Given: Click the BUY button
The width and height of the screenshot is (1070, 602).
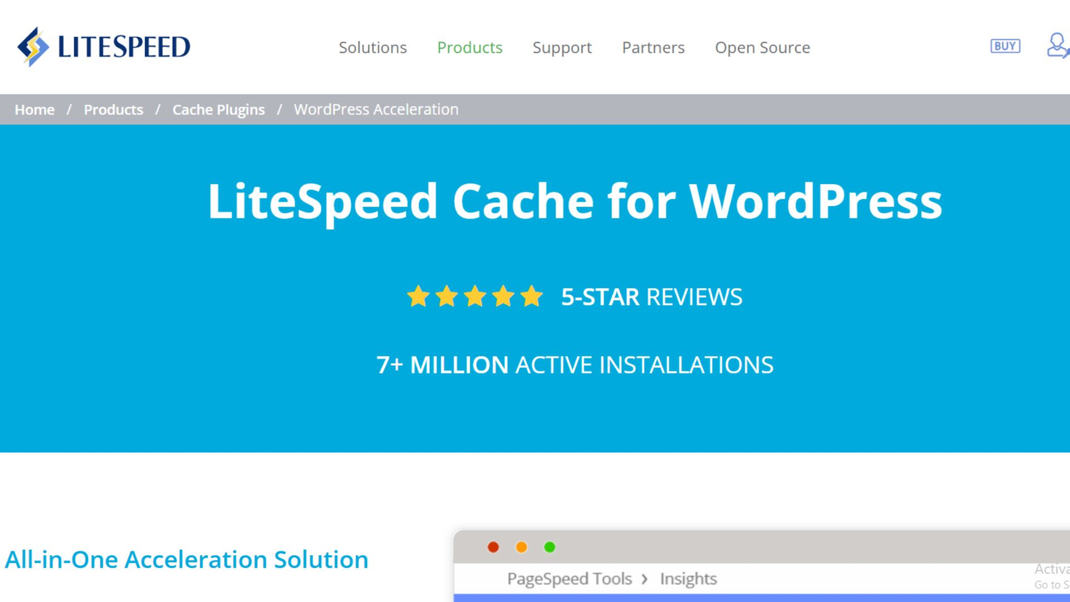Looking at the screenshot, I should pyautogui.click(x=1004, y=46).
